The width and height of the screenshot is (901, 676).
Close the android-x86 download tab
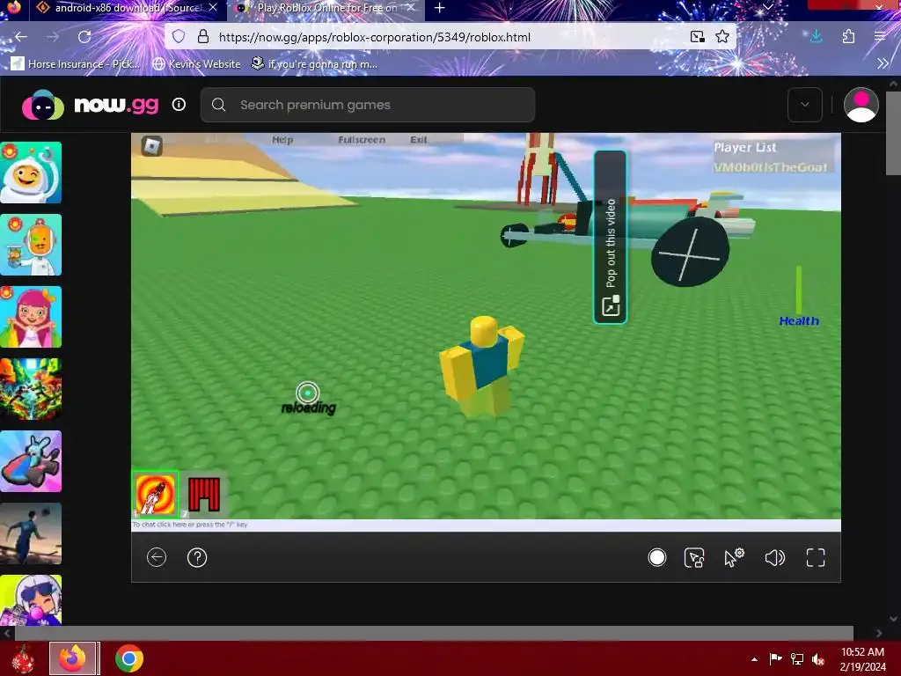[213, 8]
